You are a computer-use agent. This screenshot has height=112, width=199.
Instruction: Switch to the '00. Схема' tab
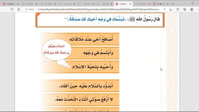pyautogui.click(x=142, y=4)
